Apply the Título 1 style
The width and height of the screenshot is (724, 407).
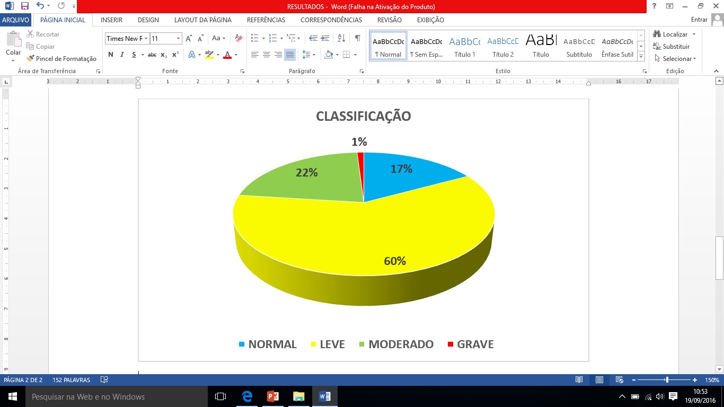(465, 46)
